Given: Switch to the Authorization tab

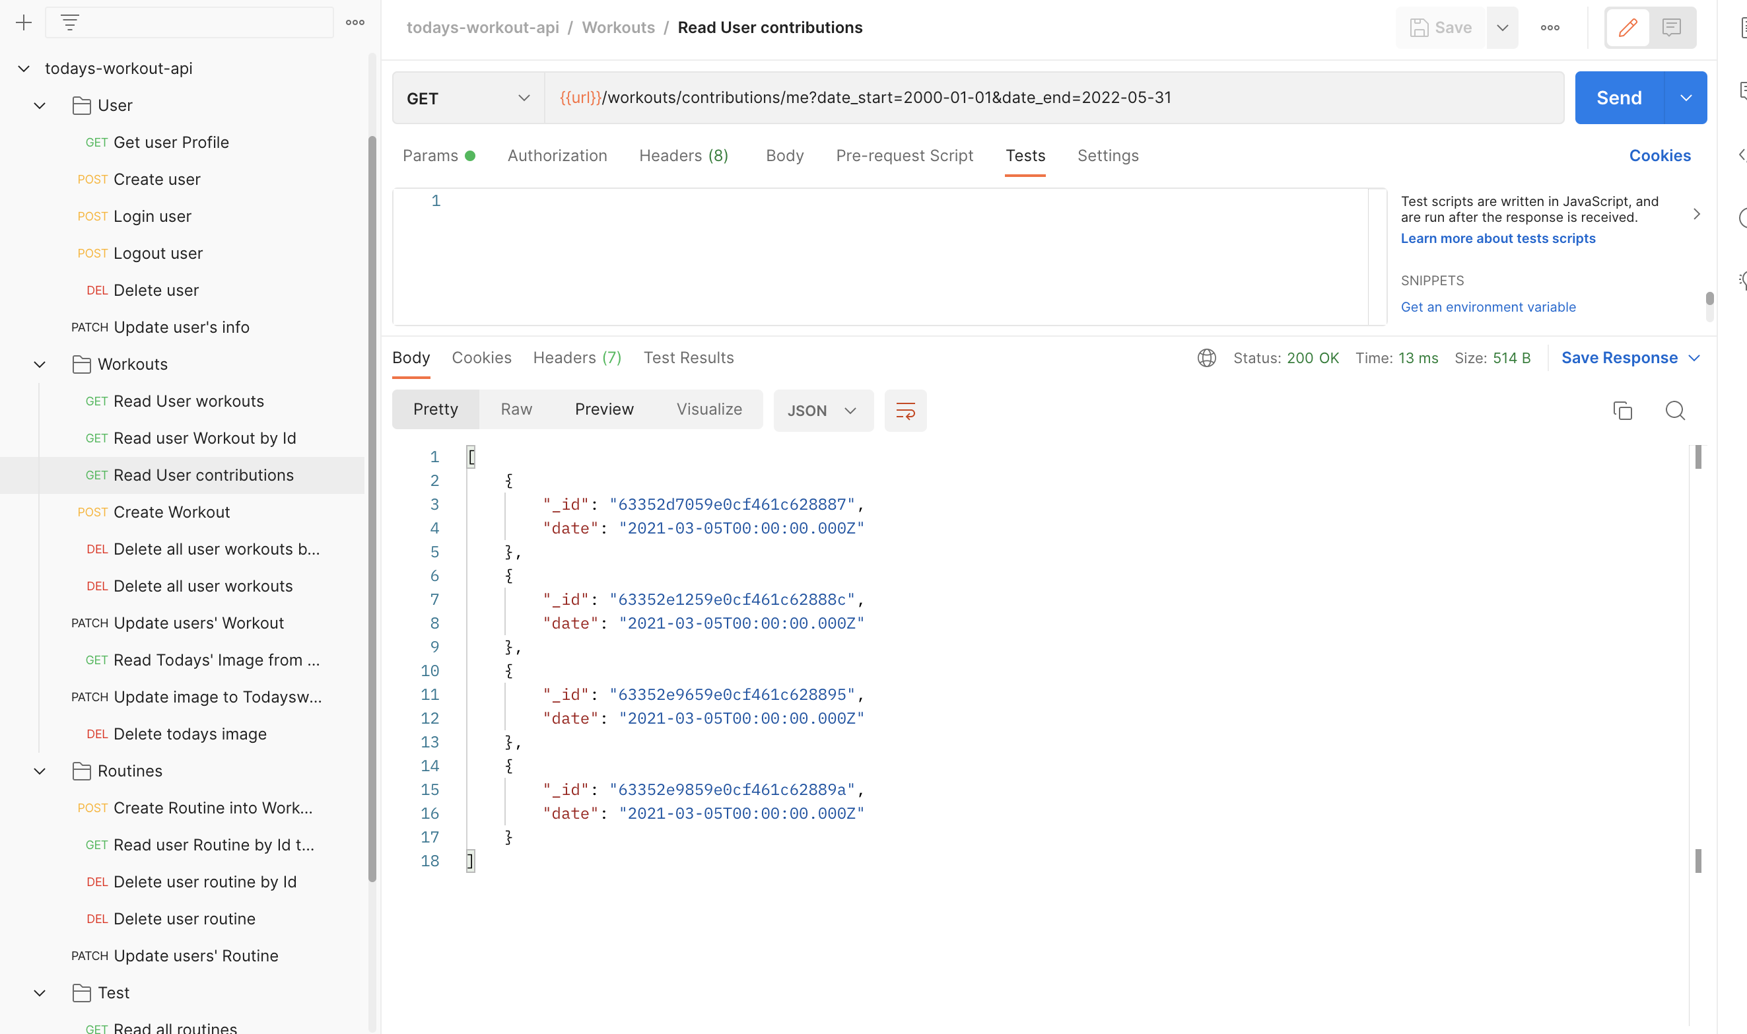Looking at the screenshot, I should pyautogui.click(x=557, y=155).
